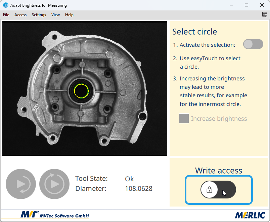Open the View menu
Image resolution: width=270 pixels, height=222 pixels.
coord(55,15)
